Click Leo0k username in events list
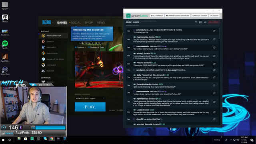Image resolution: width=256 pixels, height=144 pixels. tap(139, 110)
